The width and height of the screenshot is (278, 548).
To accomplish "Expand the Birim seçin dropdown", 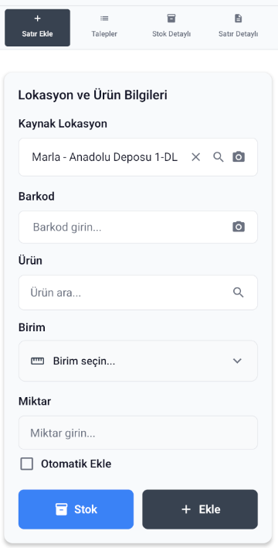I will pos(138,361).
